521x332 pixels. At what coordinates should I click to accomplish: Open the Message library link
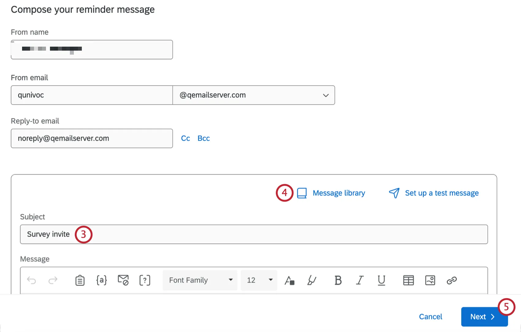pos(339,193)
